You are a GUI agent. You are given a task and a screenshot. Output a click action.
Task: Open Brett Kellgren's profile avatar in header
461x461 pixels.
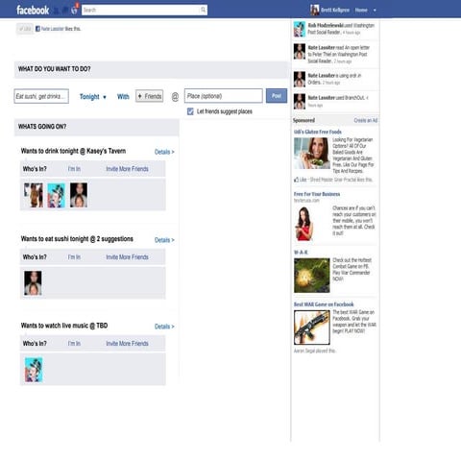[x=314, y=10]
